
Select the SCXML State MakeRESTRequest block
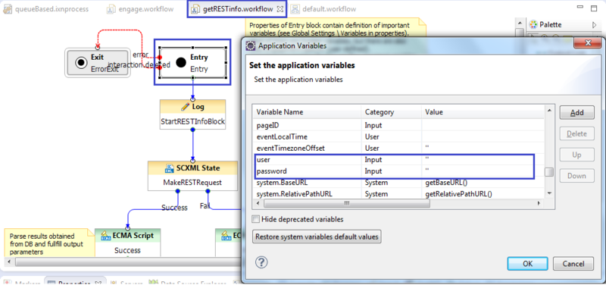[192, 176]
